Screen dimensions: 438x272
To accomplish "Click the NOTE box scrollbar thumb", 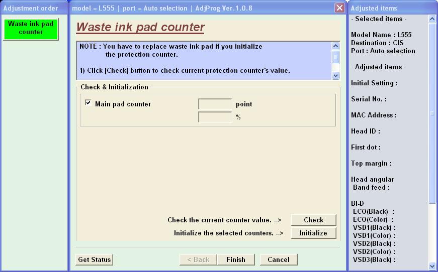I will 336,57.
